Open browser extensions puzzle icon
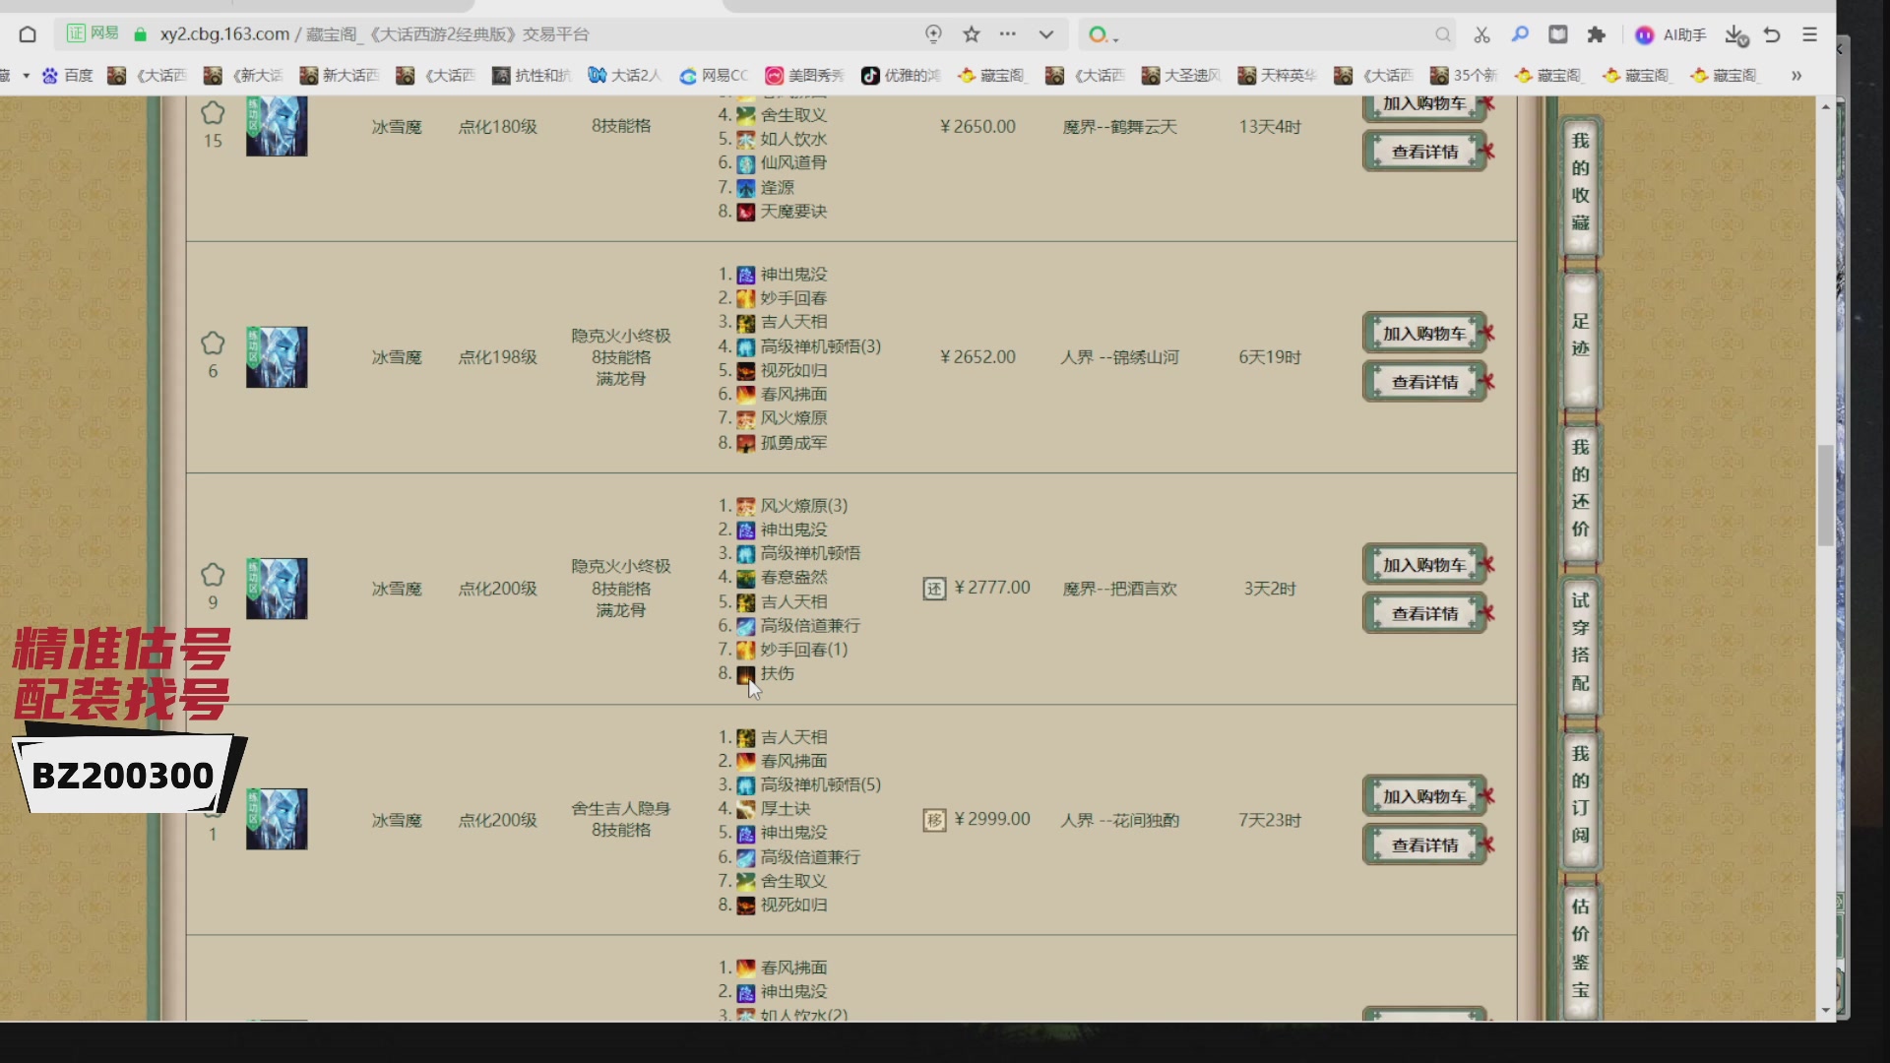 click(x=1597, y=34)
